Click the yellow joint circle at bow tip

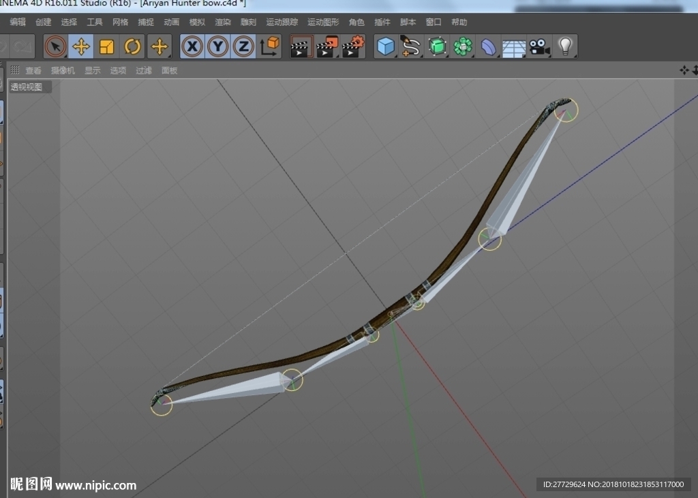[566, 110]
